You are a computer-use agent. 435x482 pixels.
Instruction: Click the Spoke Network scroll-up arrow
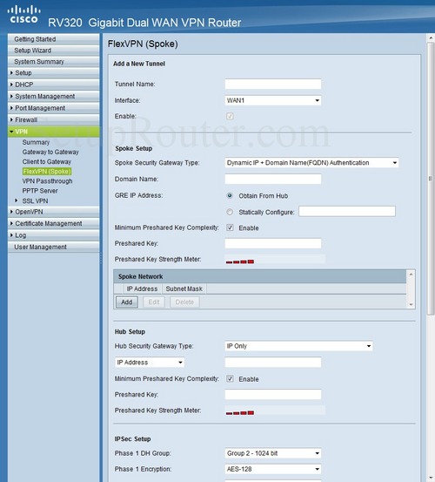point(411,275)
